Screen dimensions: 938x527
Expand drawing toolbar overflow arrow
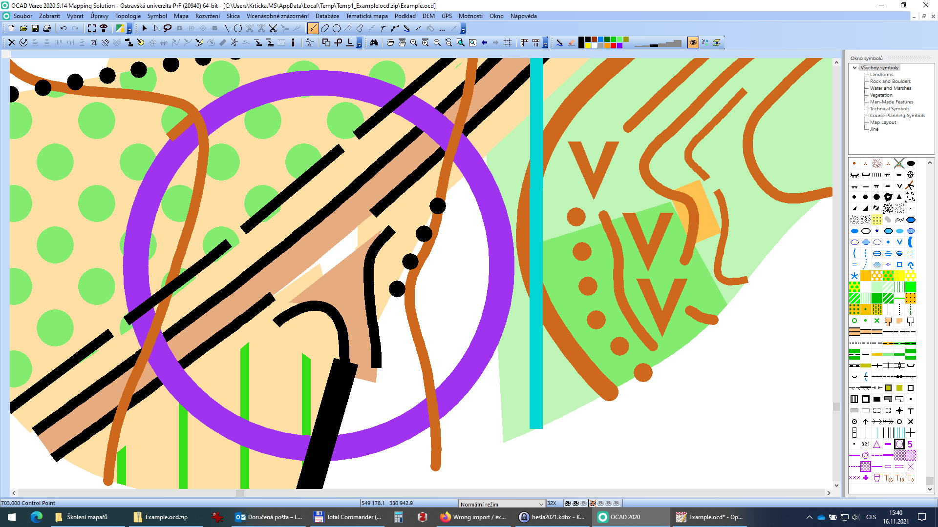tap(463, 31)
